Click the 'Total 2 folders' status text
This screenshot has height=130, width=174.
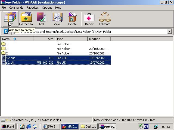[x=125, y=120]
